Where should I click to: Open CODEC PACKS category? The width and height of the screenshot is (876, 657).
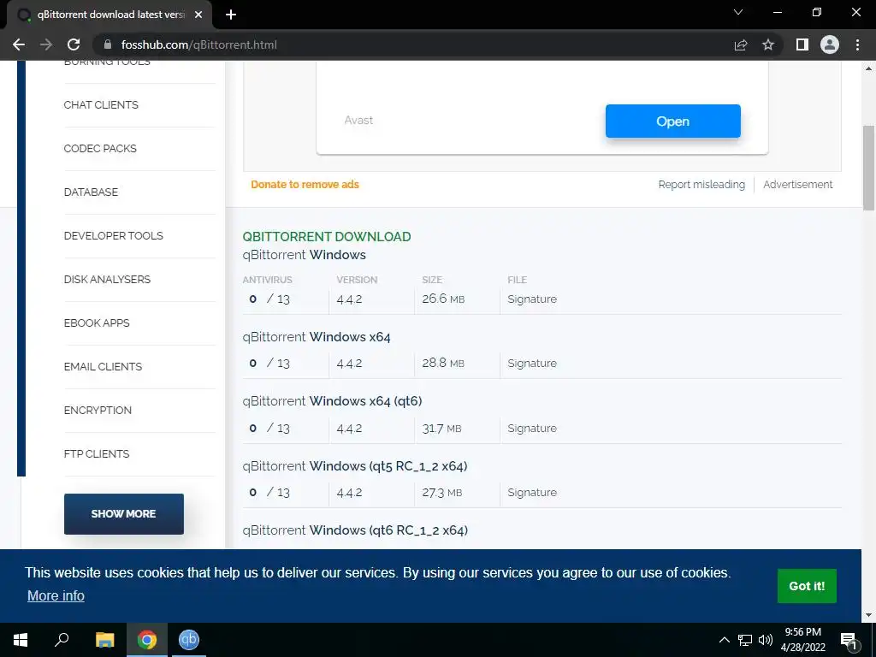[100, 149]
